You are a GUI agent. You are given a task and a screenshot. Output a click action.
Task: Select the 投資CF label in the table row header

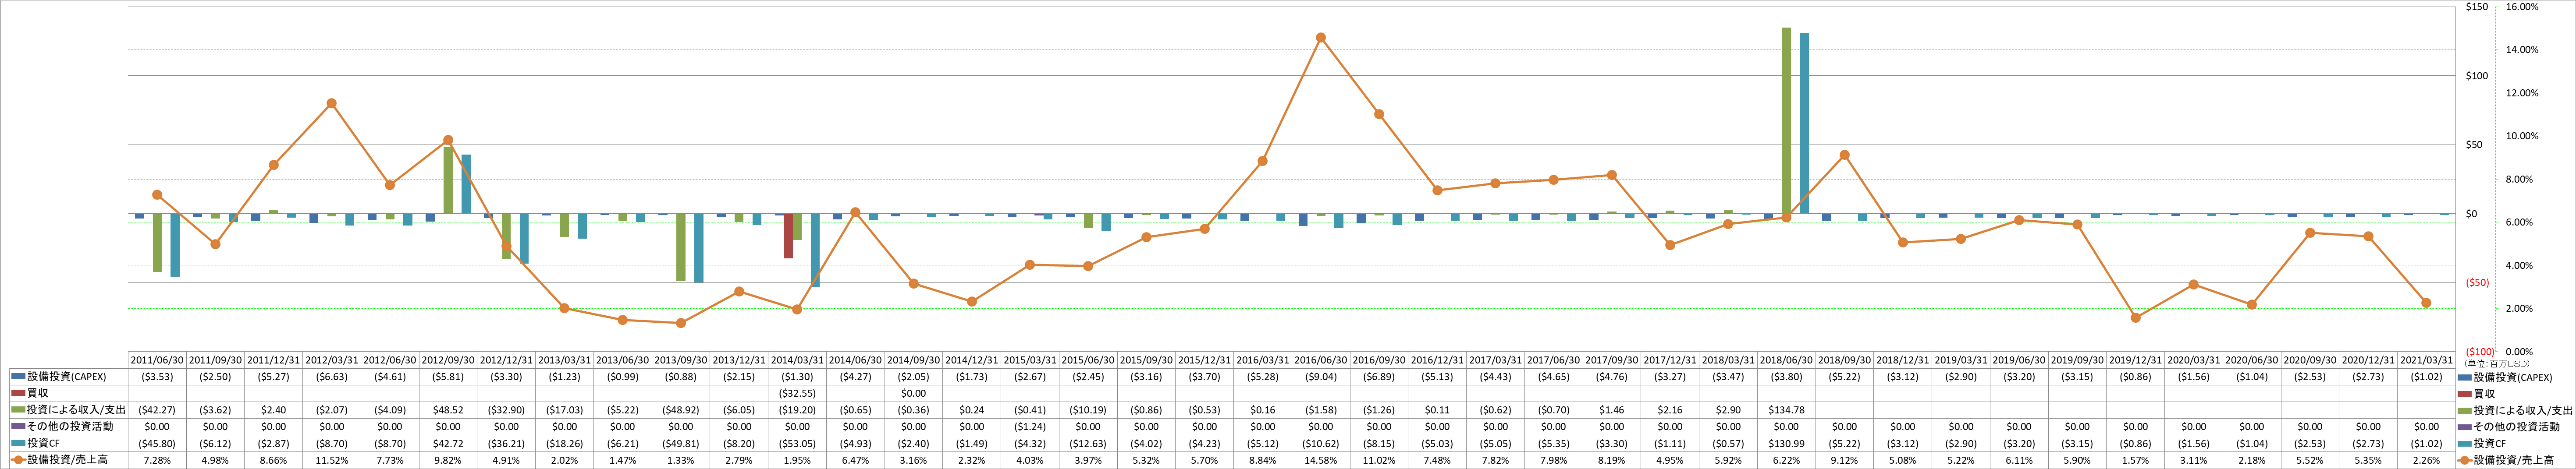click(43, 444)
